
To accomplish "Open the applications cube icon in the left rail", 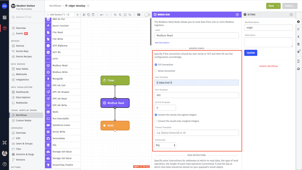I will 5,28.
